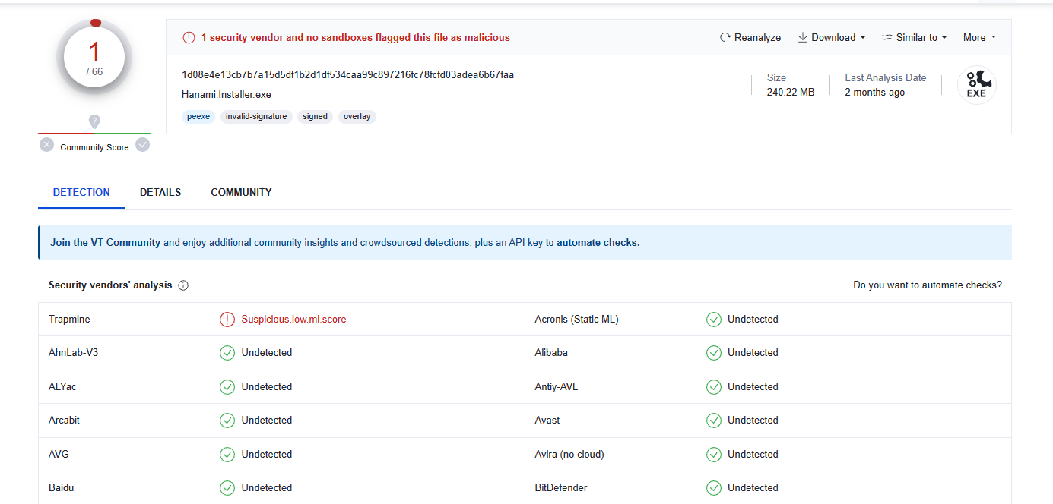The height and width of the screenshot is (504, 1053).
Task: Vote the file malicious with the X toggle
Action: pos(46,144)
